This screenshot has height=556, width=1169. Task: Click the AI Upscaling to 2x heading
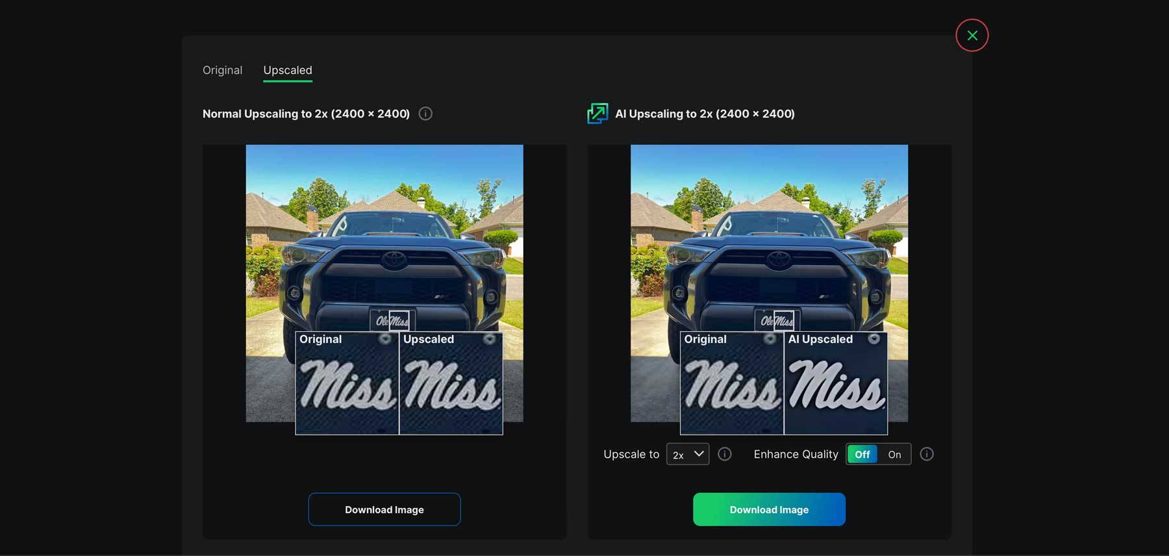tap(705, 114)
